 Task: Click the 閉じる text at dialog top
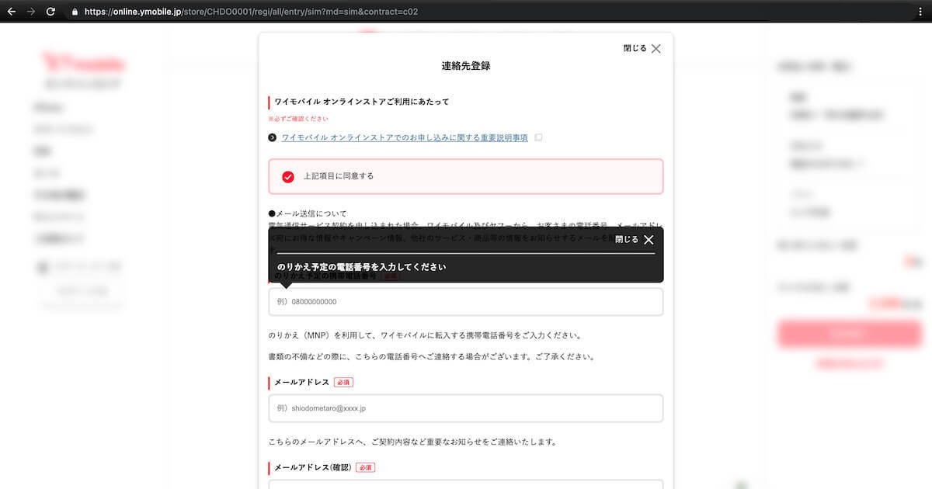[635, 48]
